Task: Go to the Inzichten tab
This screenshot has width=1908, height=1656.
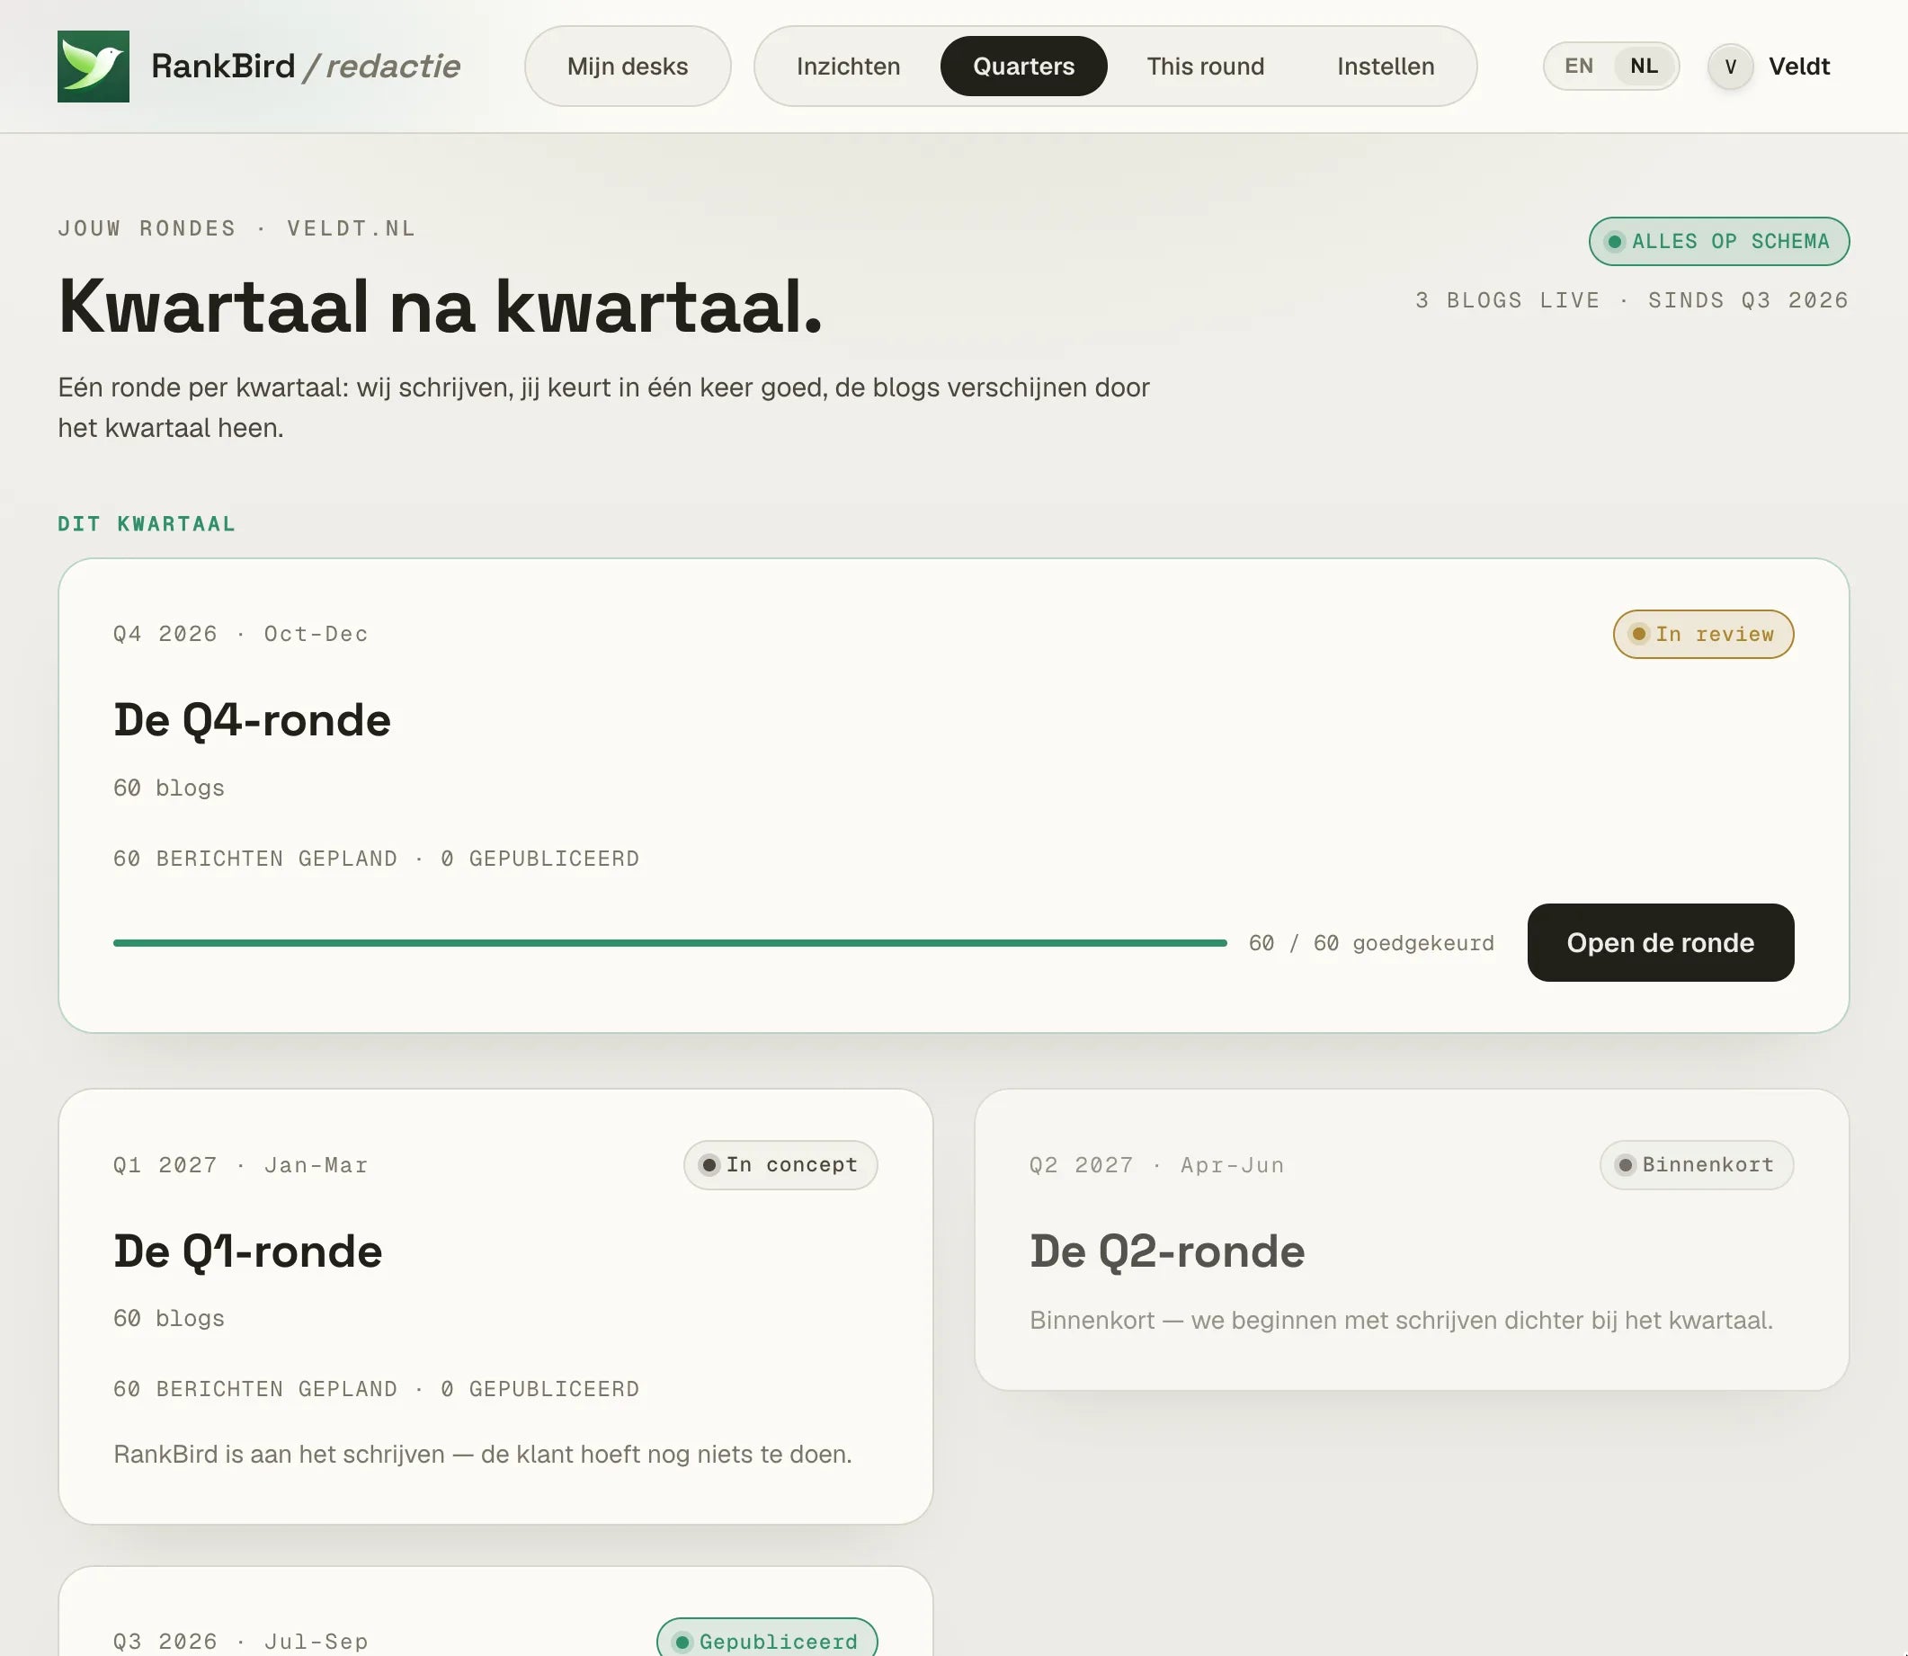Action: coord(848,67)
